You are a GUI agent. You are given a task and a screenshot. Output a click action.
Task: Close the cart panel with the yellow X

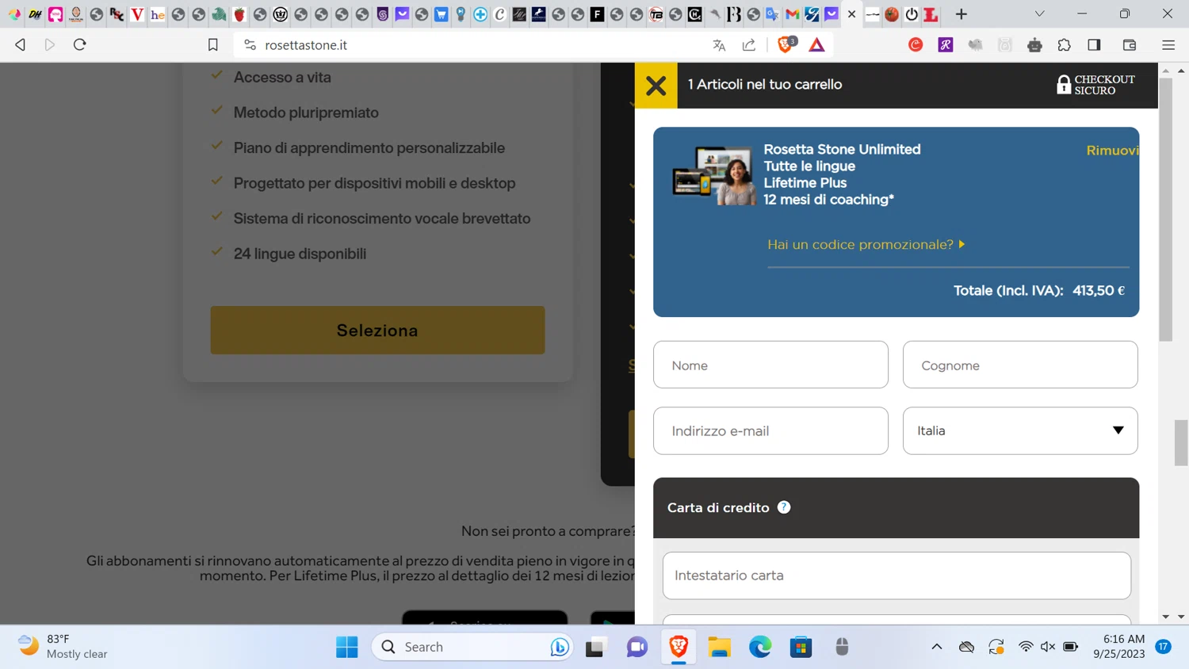click(656, 85)
